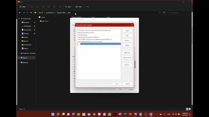This screenshot has height=117, width=209.
Task: Open the taskbar Search icon
Action: (x=58, y=114)
